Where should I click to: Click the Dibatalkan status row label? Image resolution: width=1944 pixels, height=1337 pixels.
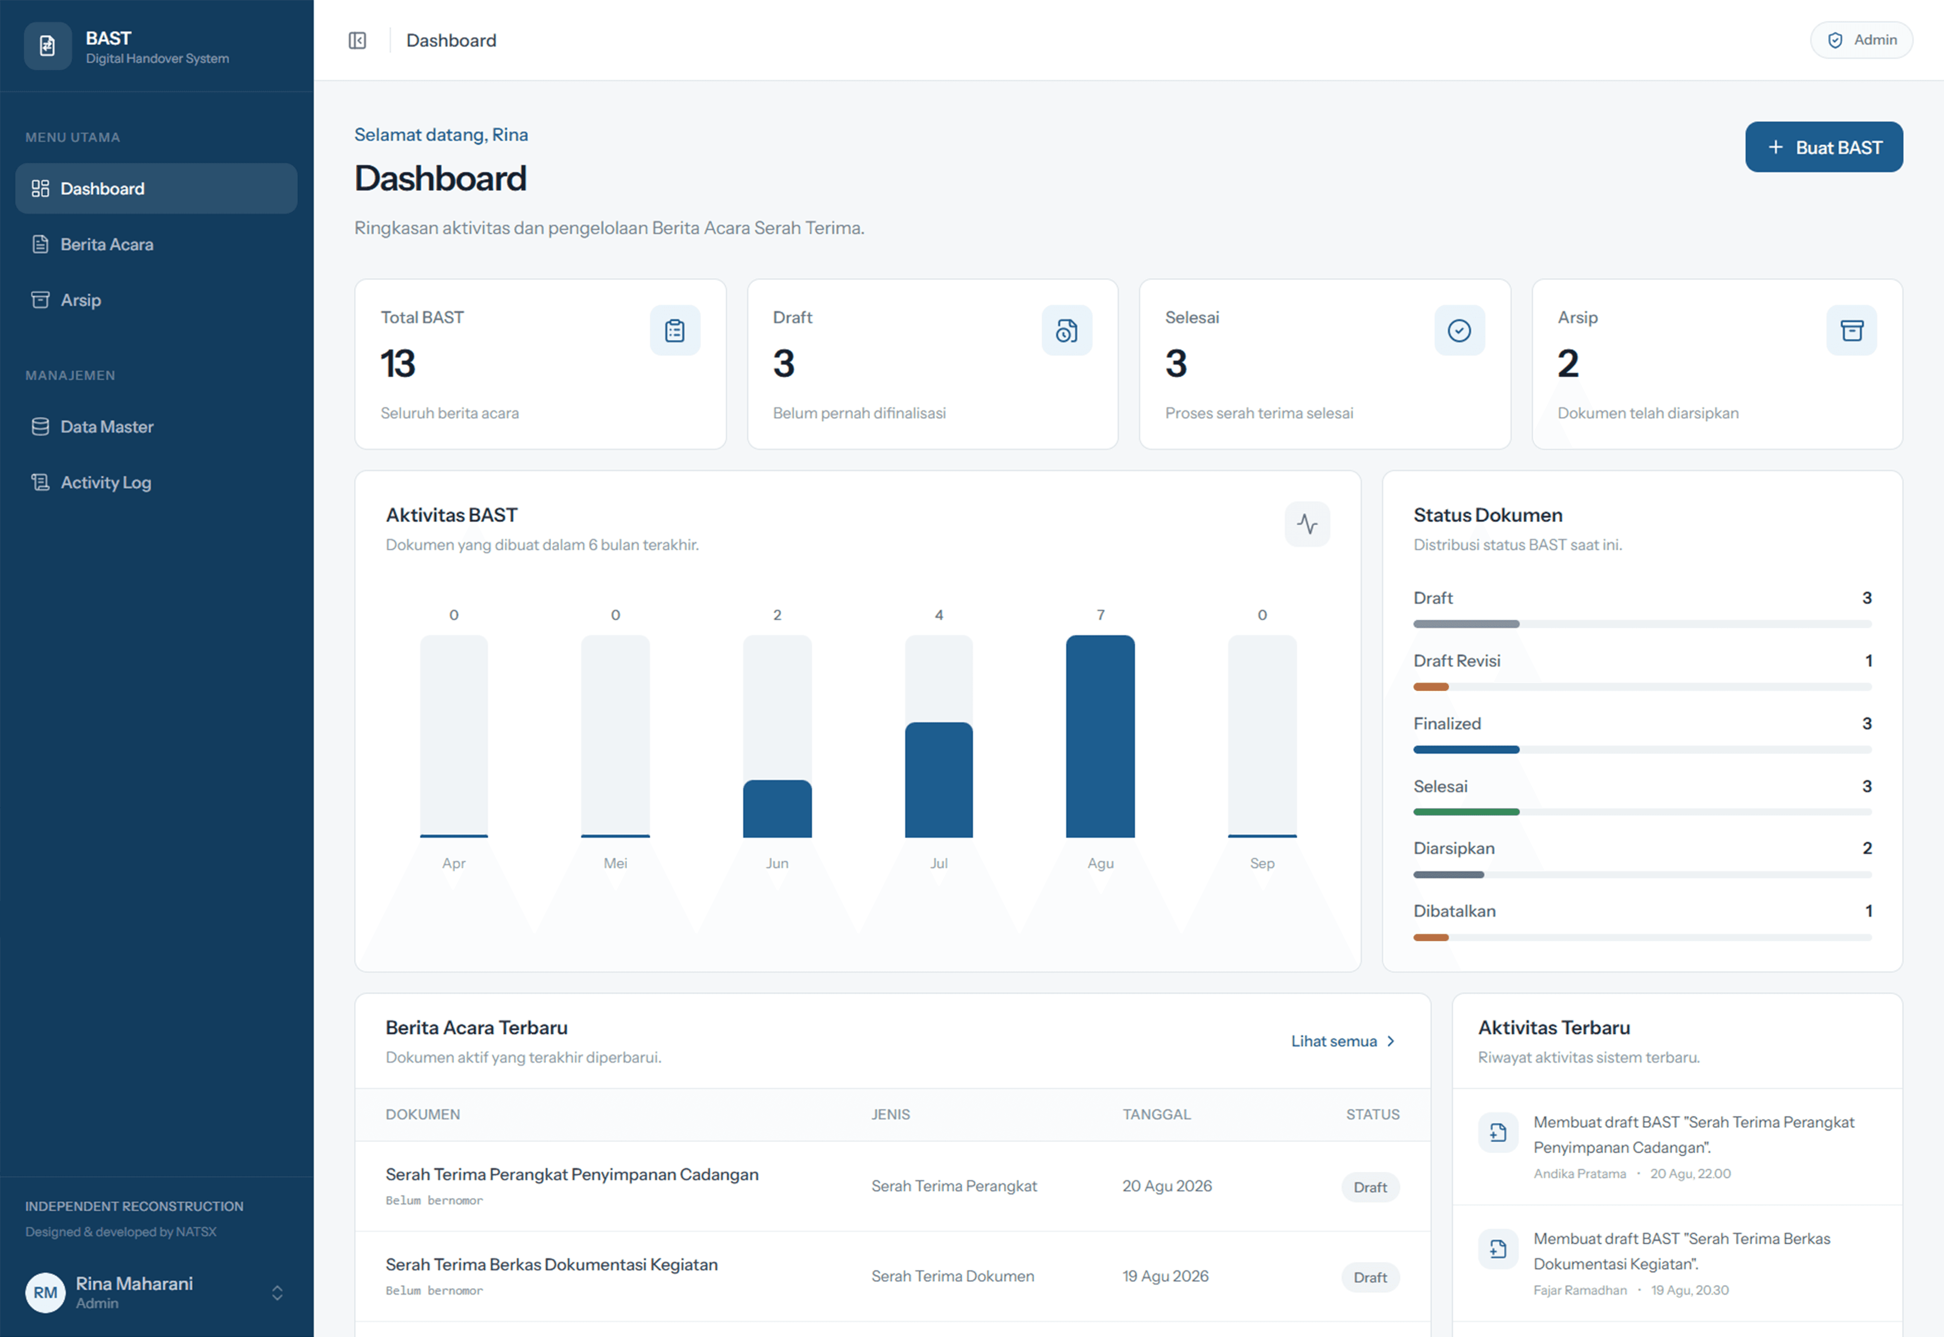(x=1454, y=912)
